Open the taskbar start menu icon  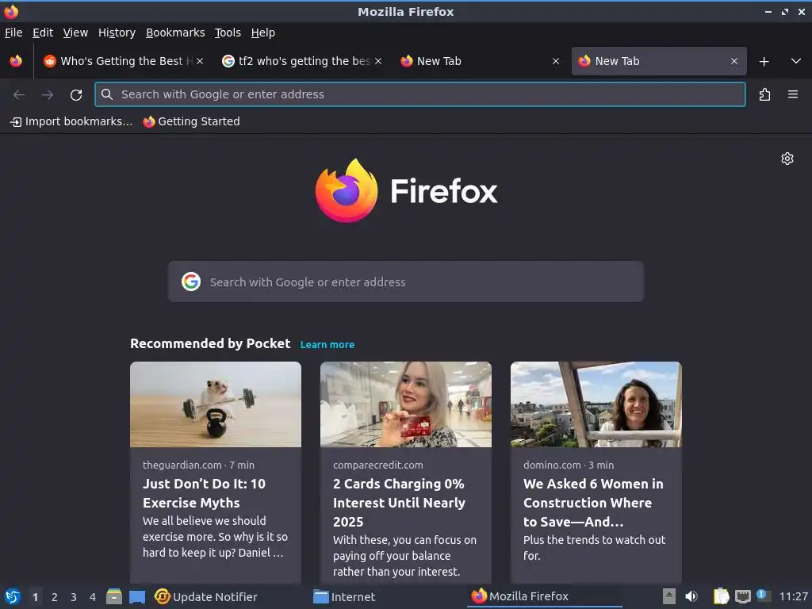click(x=12, y=596)
